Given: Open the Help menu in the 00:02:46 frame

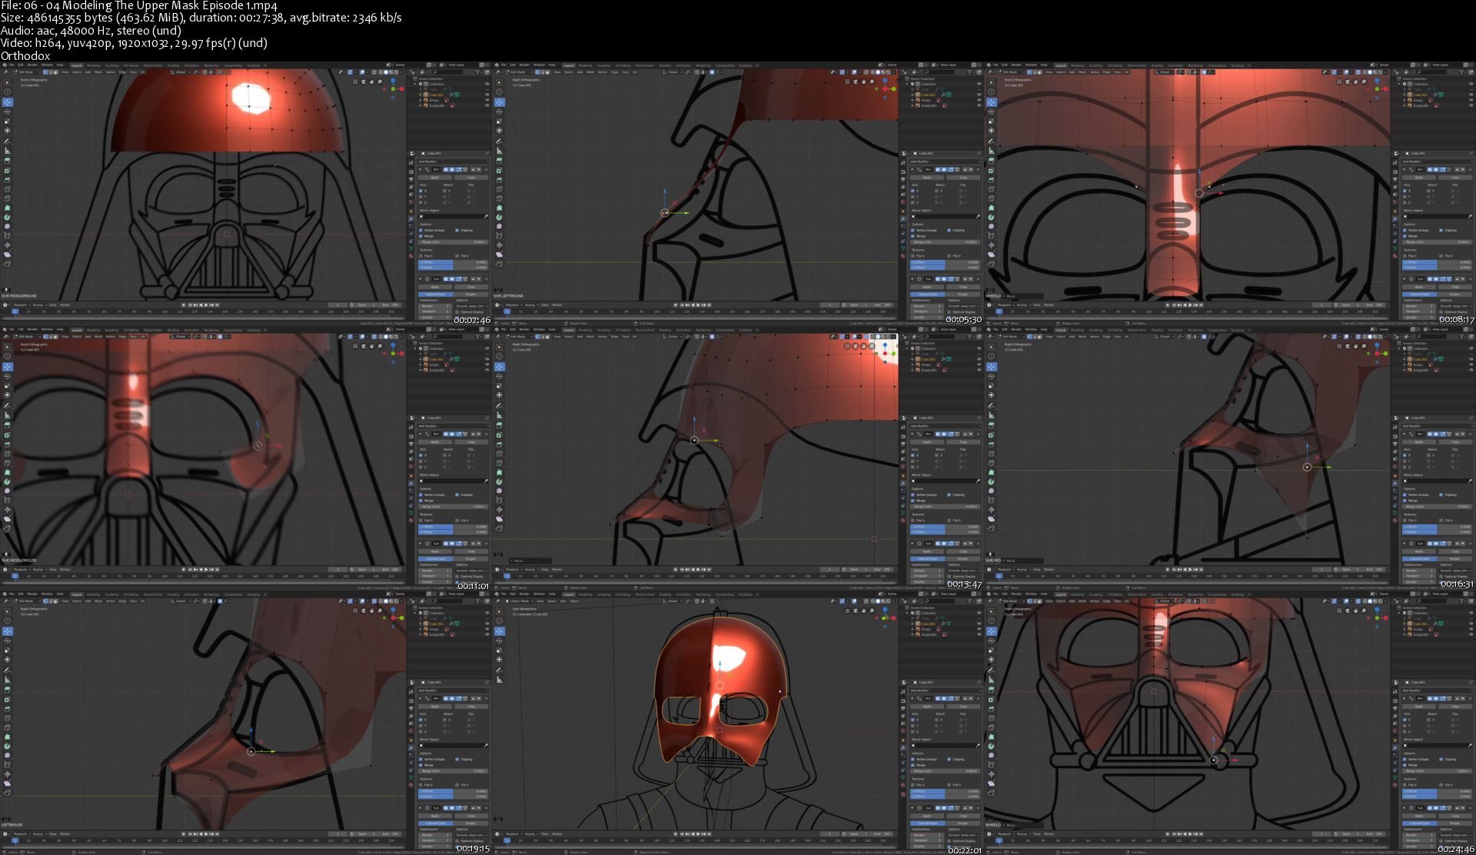Looking at the screenshot, I should (60, 65).
